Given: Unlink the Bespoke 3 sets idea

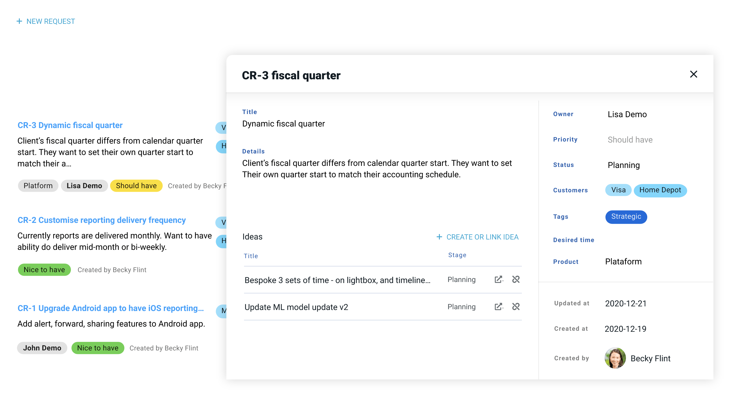Looking at the screenshot, I should point(516,279).
